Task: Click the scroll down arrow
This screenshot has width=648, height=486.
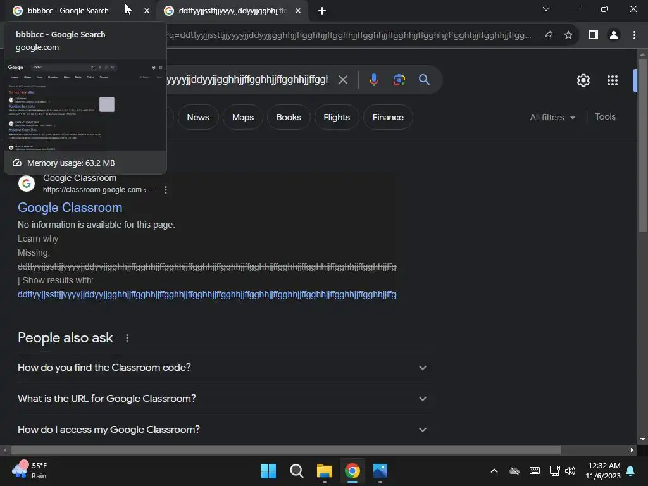Action: click(x=642, y=439)
